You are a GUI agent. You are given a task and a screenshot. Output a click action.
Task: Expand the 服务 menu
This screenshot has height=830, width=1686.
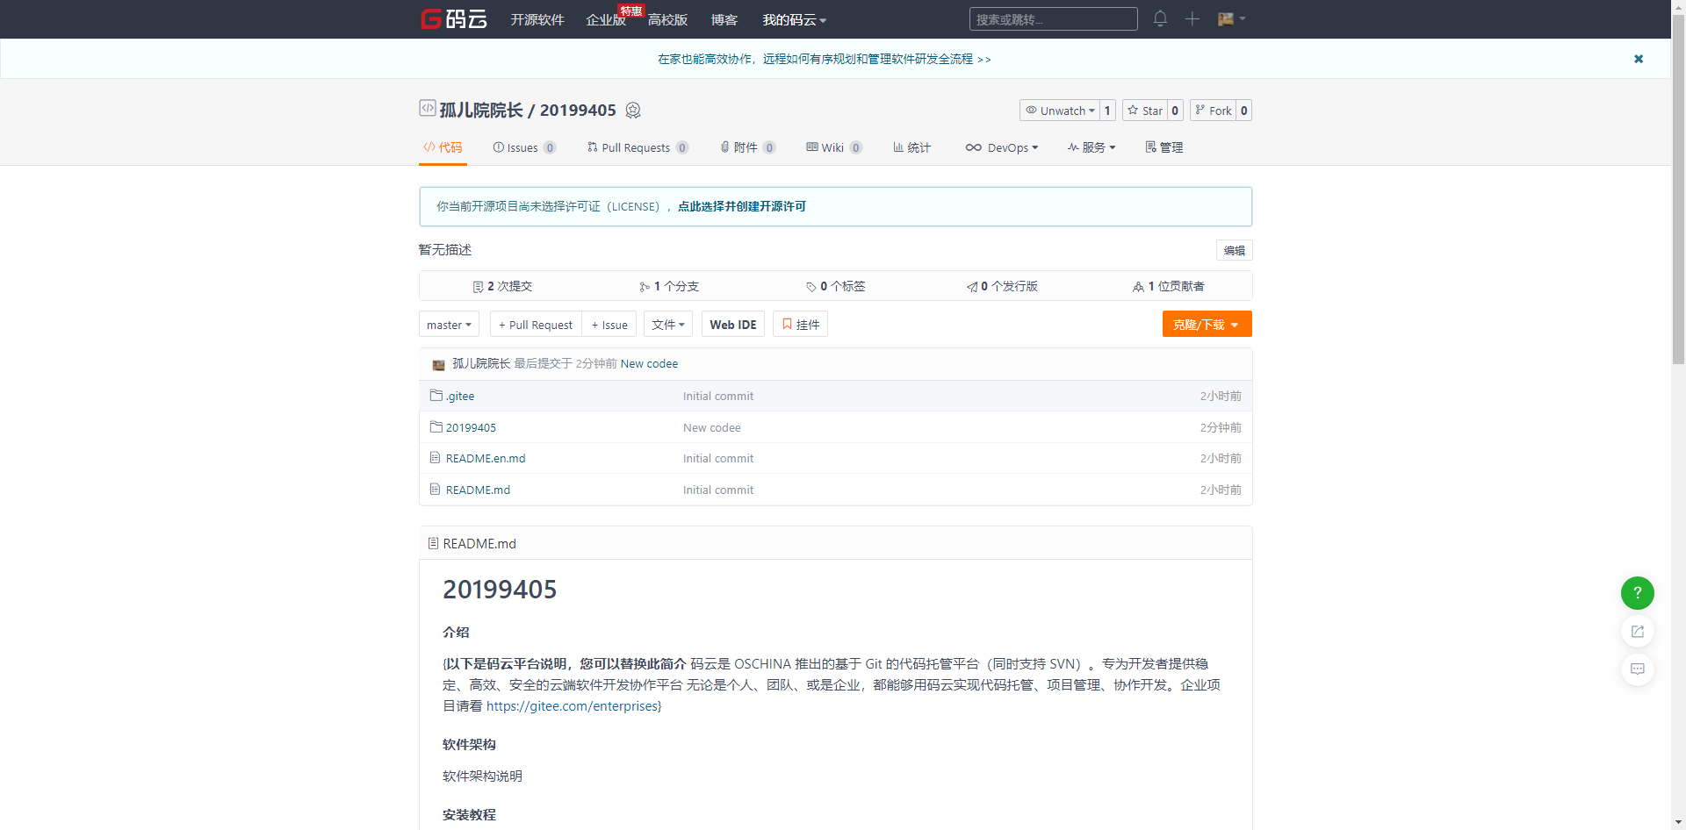click(x=1092, y=147)
